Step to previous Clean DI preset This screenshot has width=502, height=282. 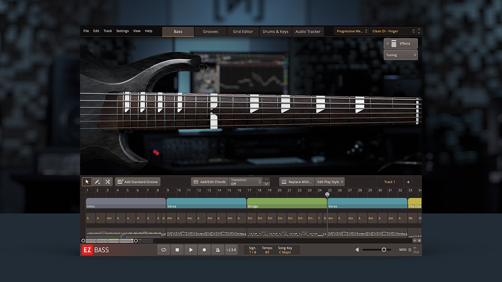(x=419, y=29)
